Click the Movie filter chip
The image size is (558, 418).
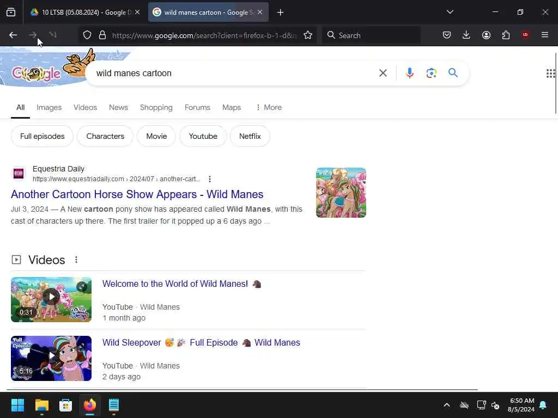pos(156,136)
